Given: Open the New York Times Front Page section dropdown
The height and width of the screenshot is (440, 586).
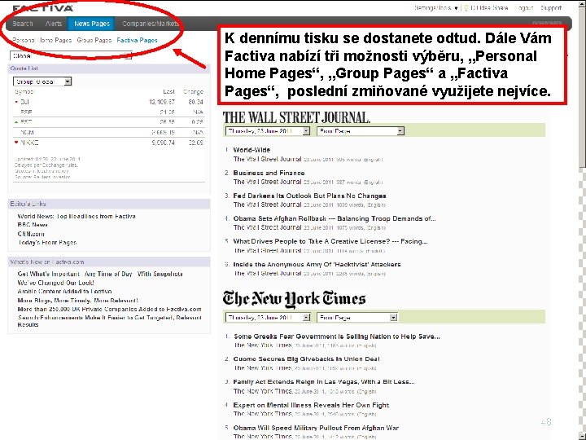Looking at the screenshot, I should coord(357,317).
